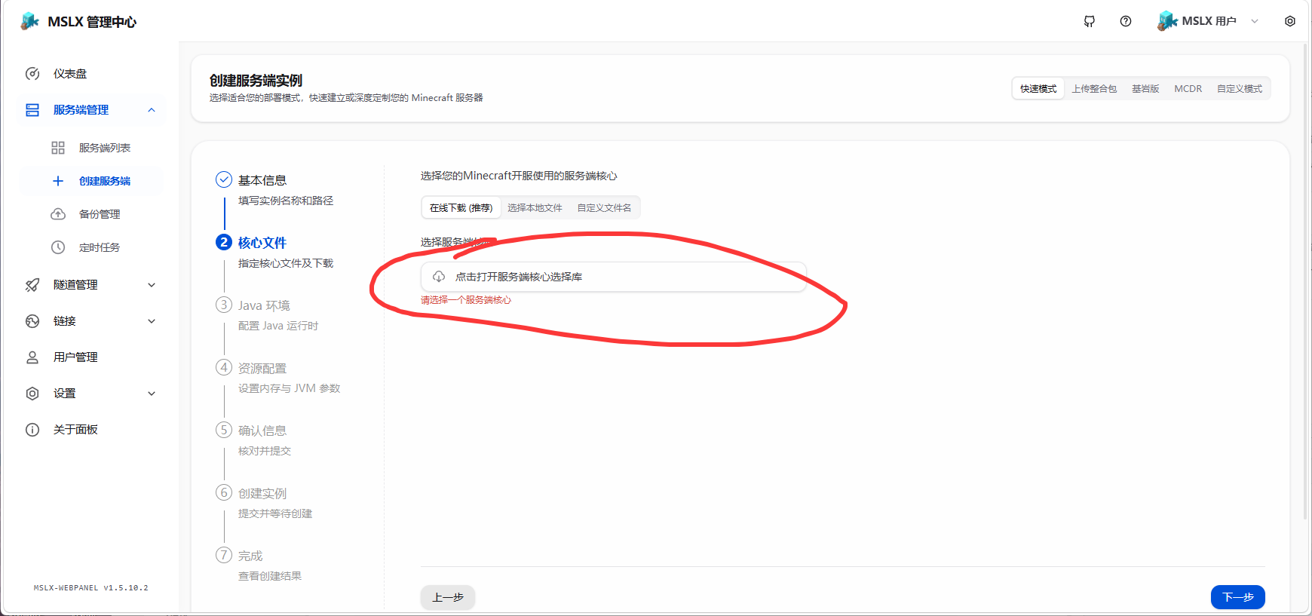Image resolution: width=1312 pixels, height=616 pixels.
Task: Click the 链接 link icon
Action: pos(32,321)
